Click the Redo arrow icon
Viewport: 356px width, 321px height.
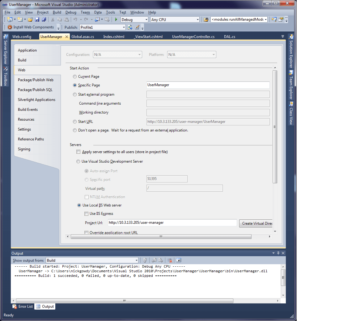[x=86, y=19]
